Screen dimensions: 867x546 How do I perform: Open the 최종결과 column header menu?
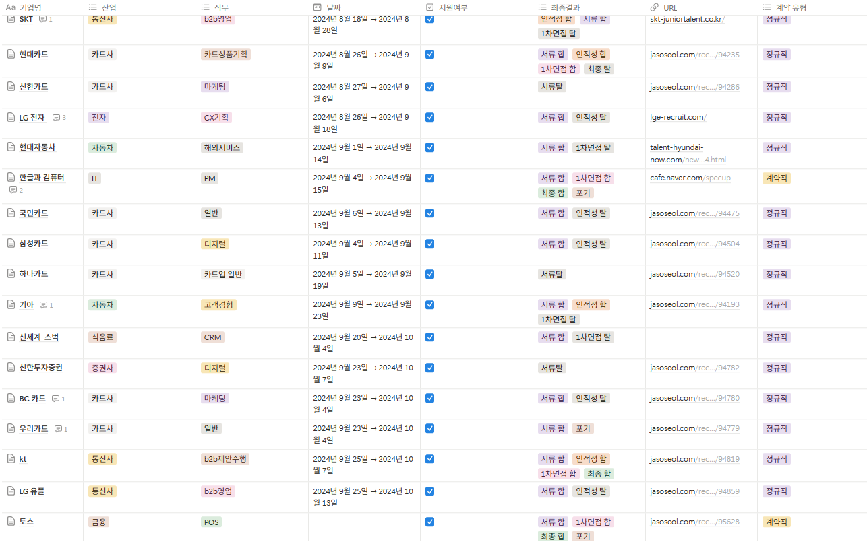pos(589,7)
